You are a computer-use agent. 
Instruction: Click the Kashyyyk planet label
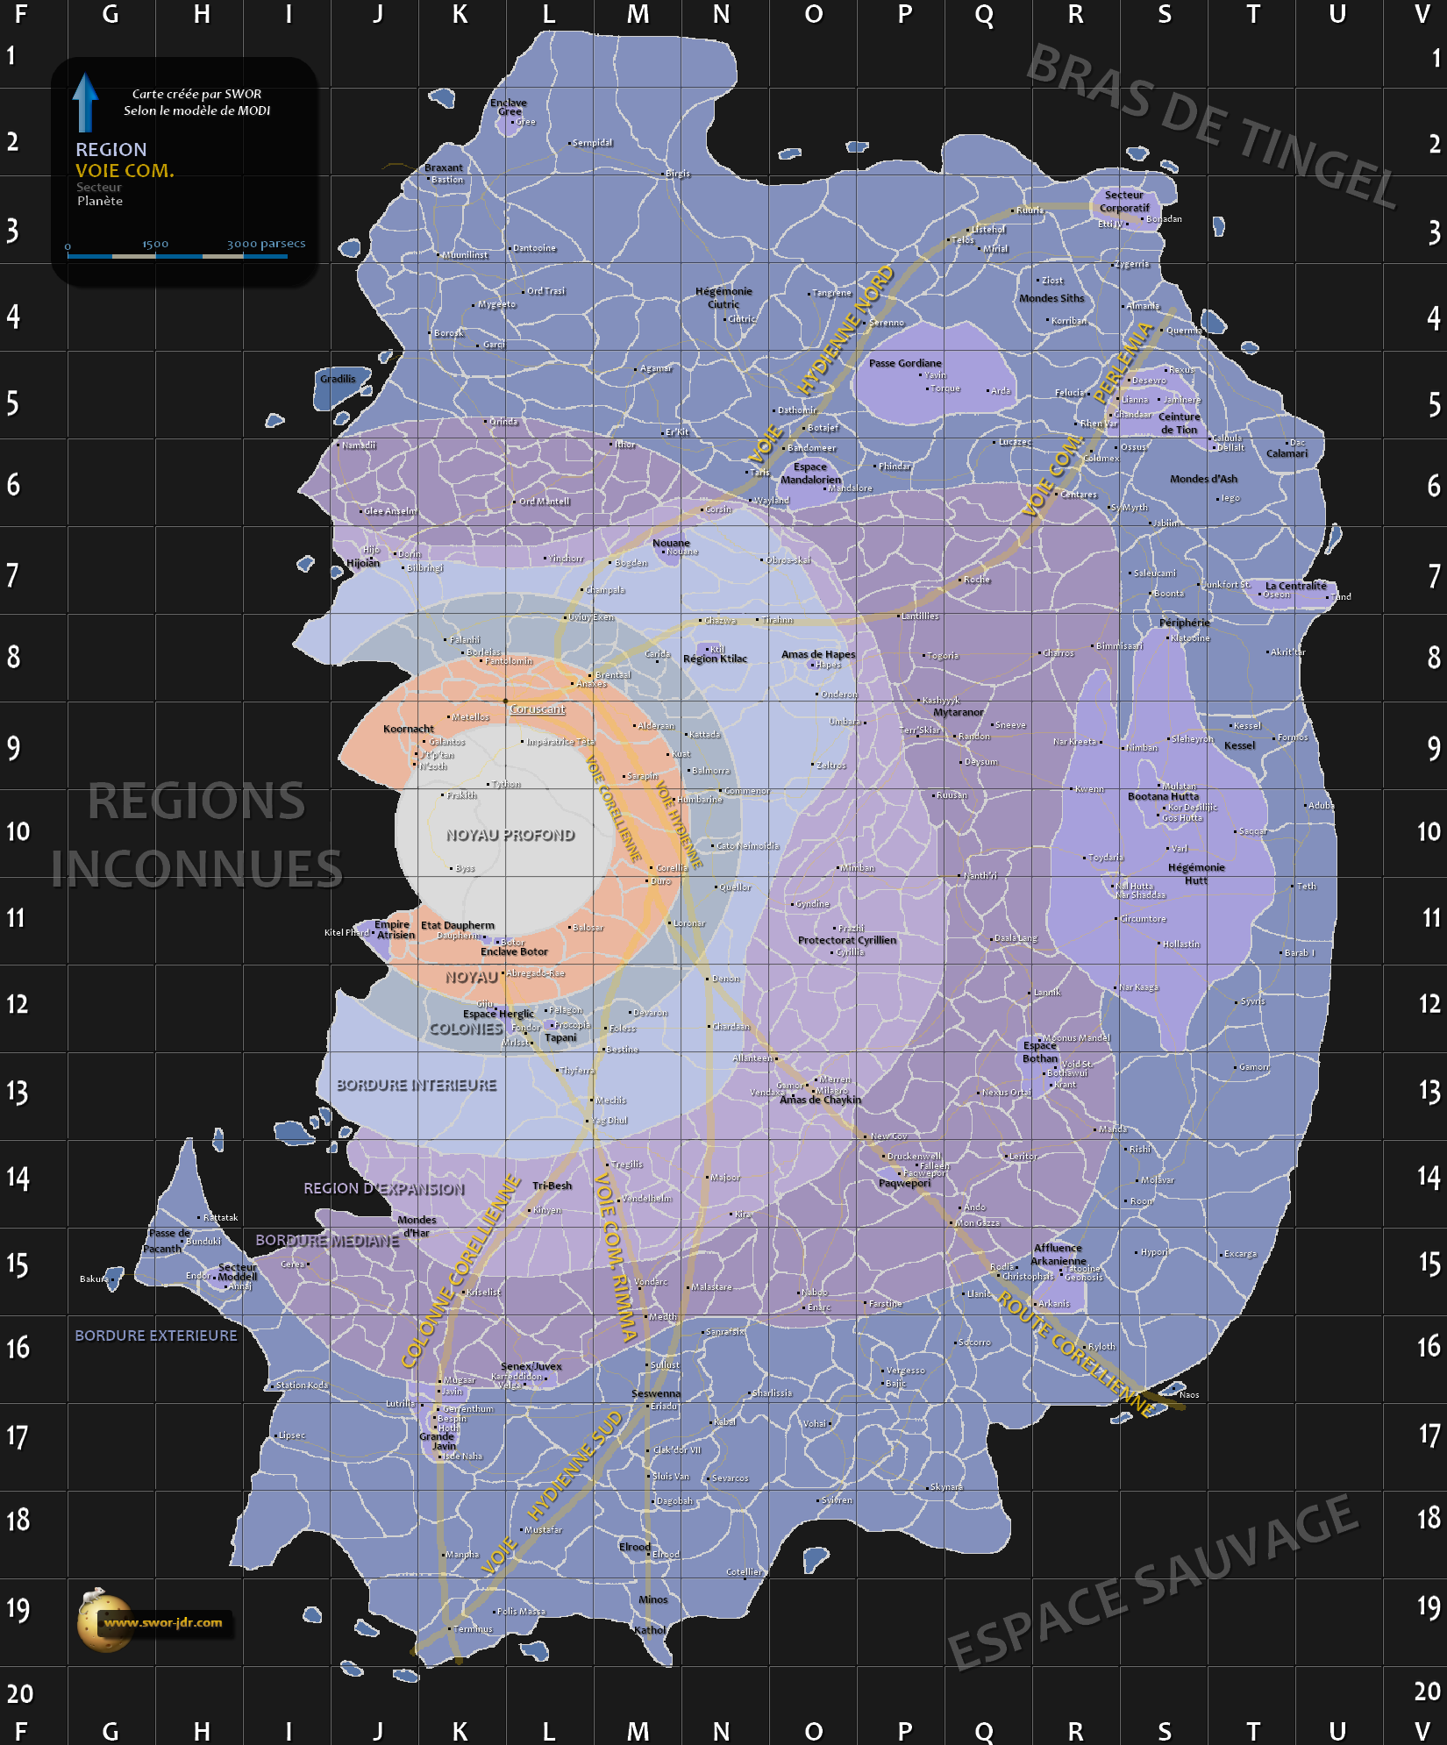940,700
